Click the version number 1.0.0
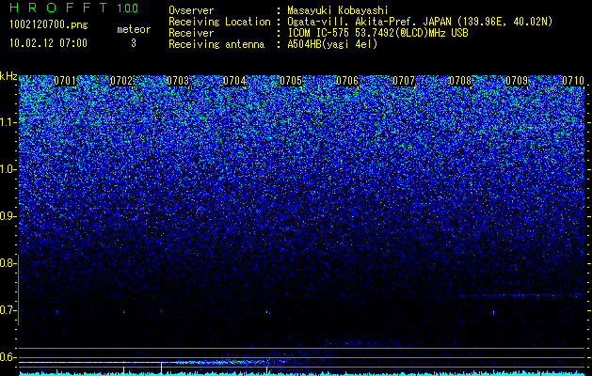The image size is (592, 376). [x=128, y=8]
